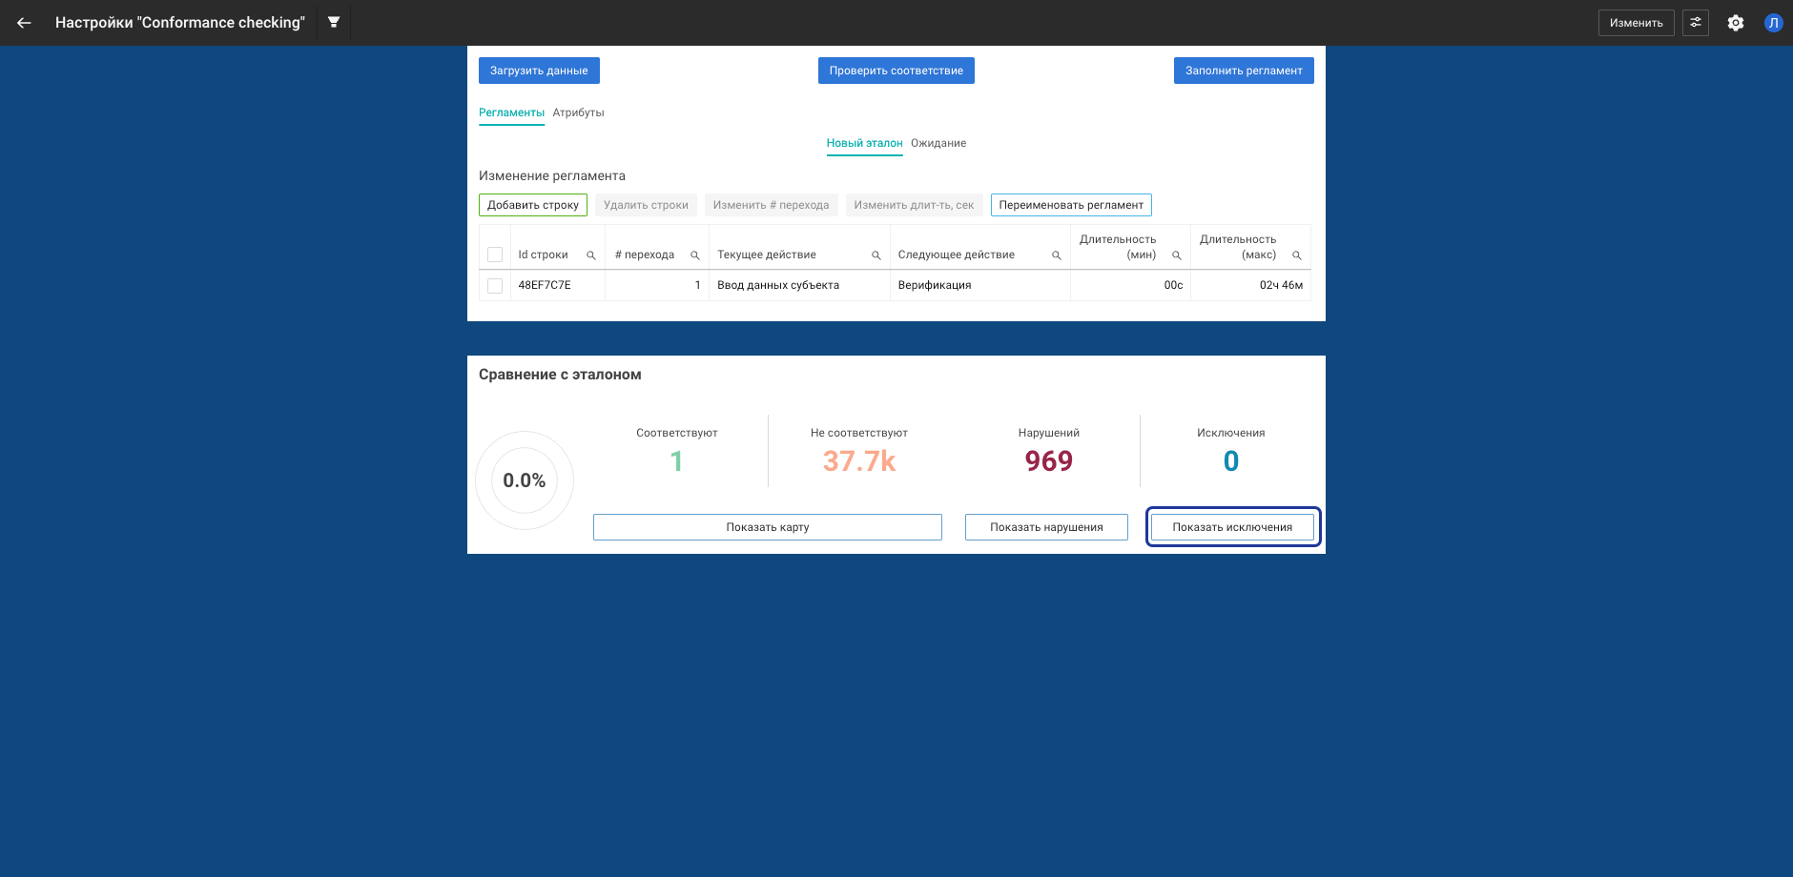Search in the # перехода column
Viewport: 1793px width, 877px height.
click(695, 255)
